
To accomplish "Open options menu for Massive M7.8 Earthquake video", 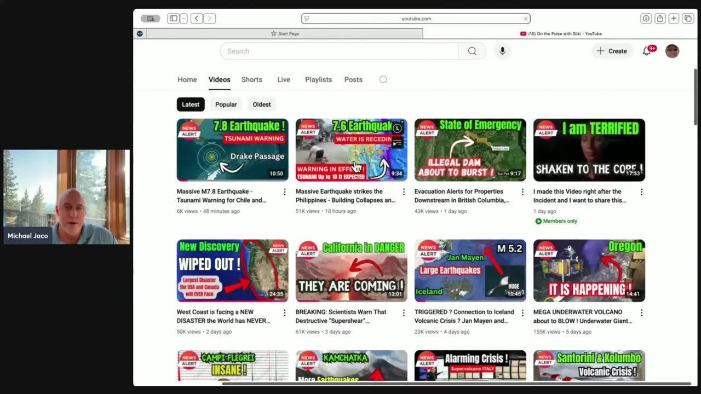I will [x=284, y=192].
